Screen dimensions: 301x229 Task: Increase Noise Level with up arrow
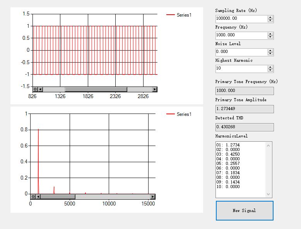270,51
